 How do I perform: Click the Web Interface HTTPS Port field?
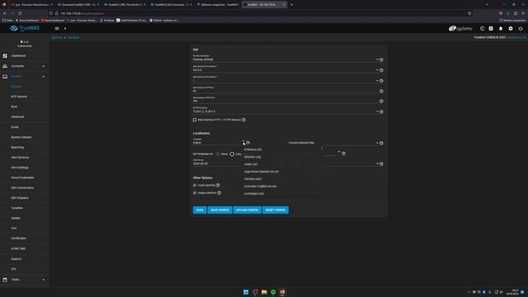point(285,101)
